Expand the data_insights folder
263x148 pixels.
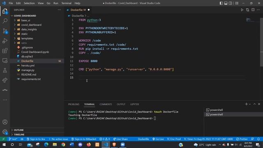click(x=29, y=29)
